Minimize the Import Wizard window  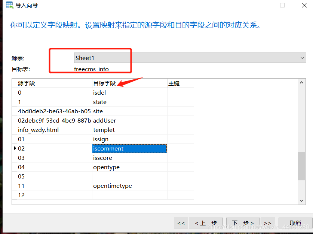261,5
